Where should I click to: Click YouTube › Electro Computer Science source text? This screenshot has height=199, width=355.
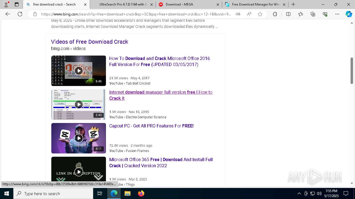pyautogui.click(x=138, y=117)
